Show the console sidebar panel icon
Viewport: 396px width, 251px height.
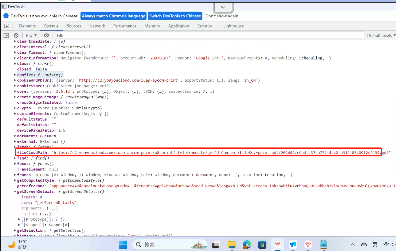pos(6,35)
